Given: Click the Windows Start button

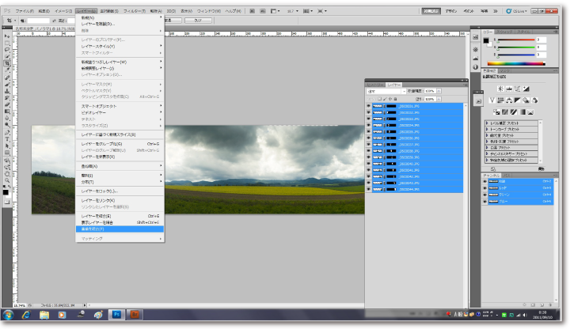Looking at the screenshot, I should pos(9,314).
